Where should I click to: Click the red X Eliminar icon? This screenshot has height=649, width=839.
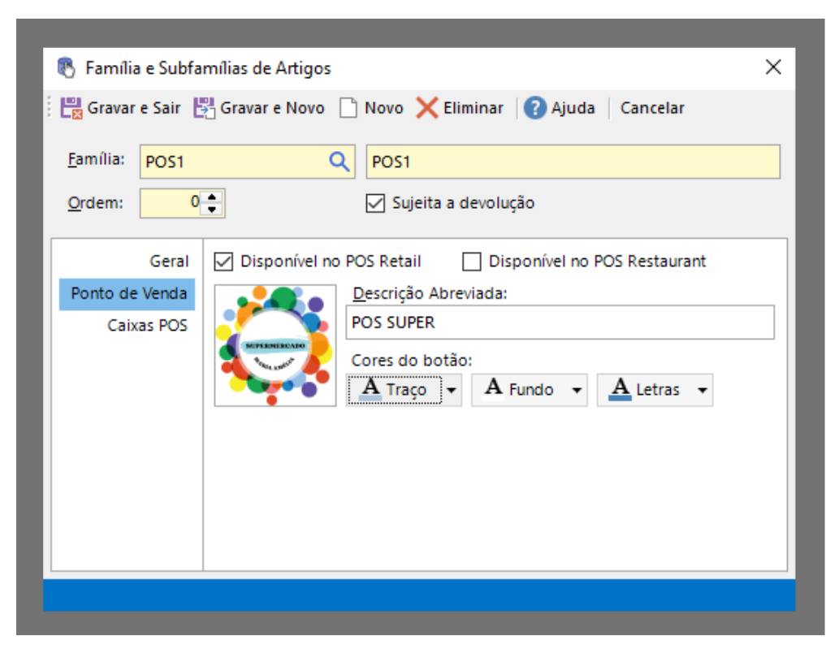[x=427, y=108]
